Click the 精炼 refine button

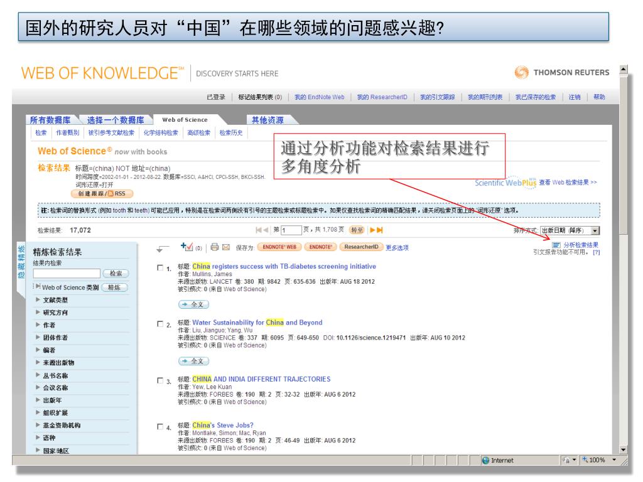(114, 287)
